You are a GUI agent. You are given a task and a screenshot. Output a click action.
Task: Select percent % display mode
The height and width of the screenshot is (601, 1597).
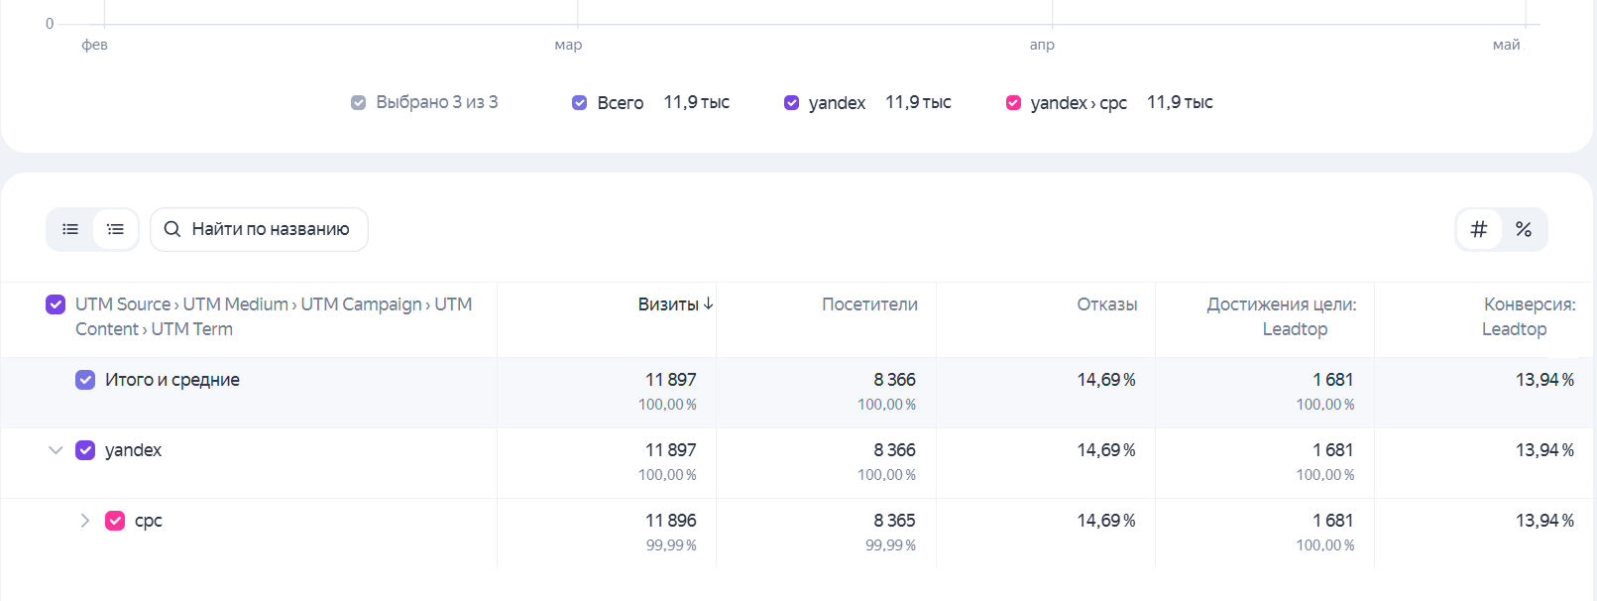1524,229
